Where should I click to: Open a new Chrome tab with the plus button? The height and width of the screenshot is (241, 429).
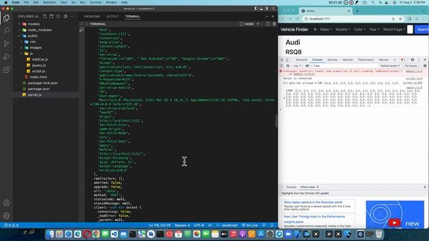357,11
